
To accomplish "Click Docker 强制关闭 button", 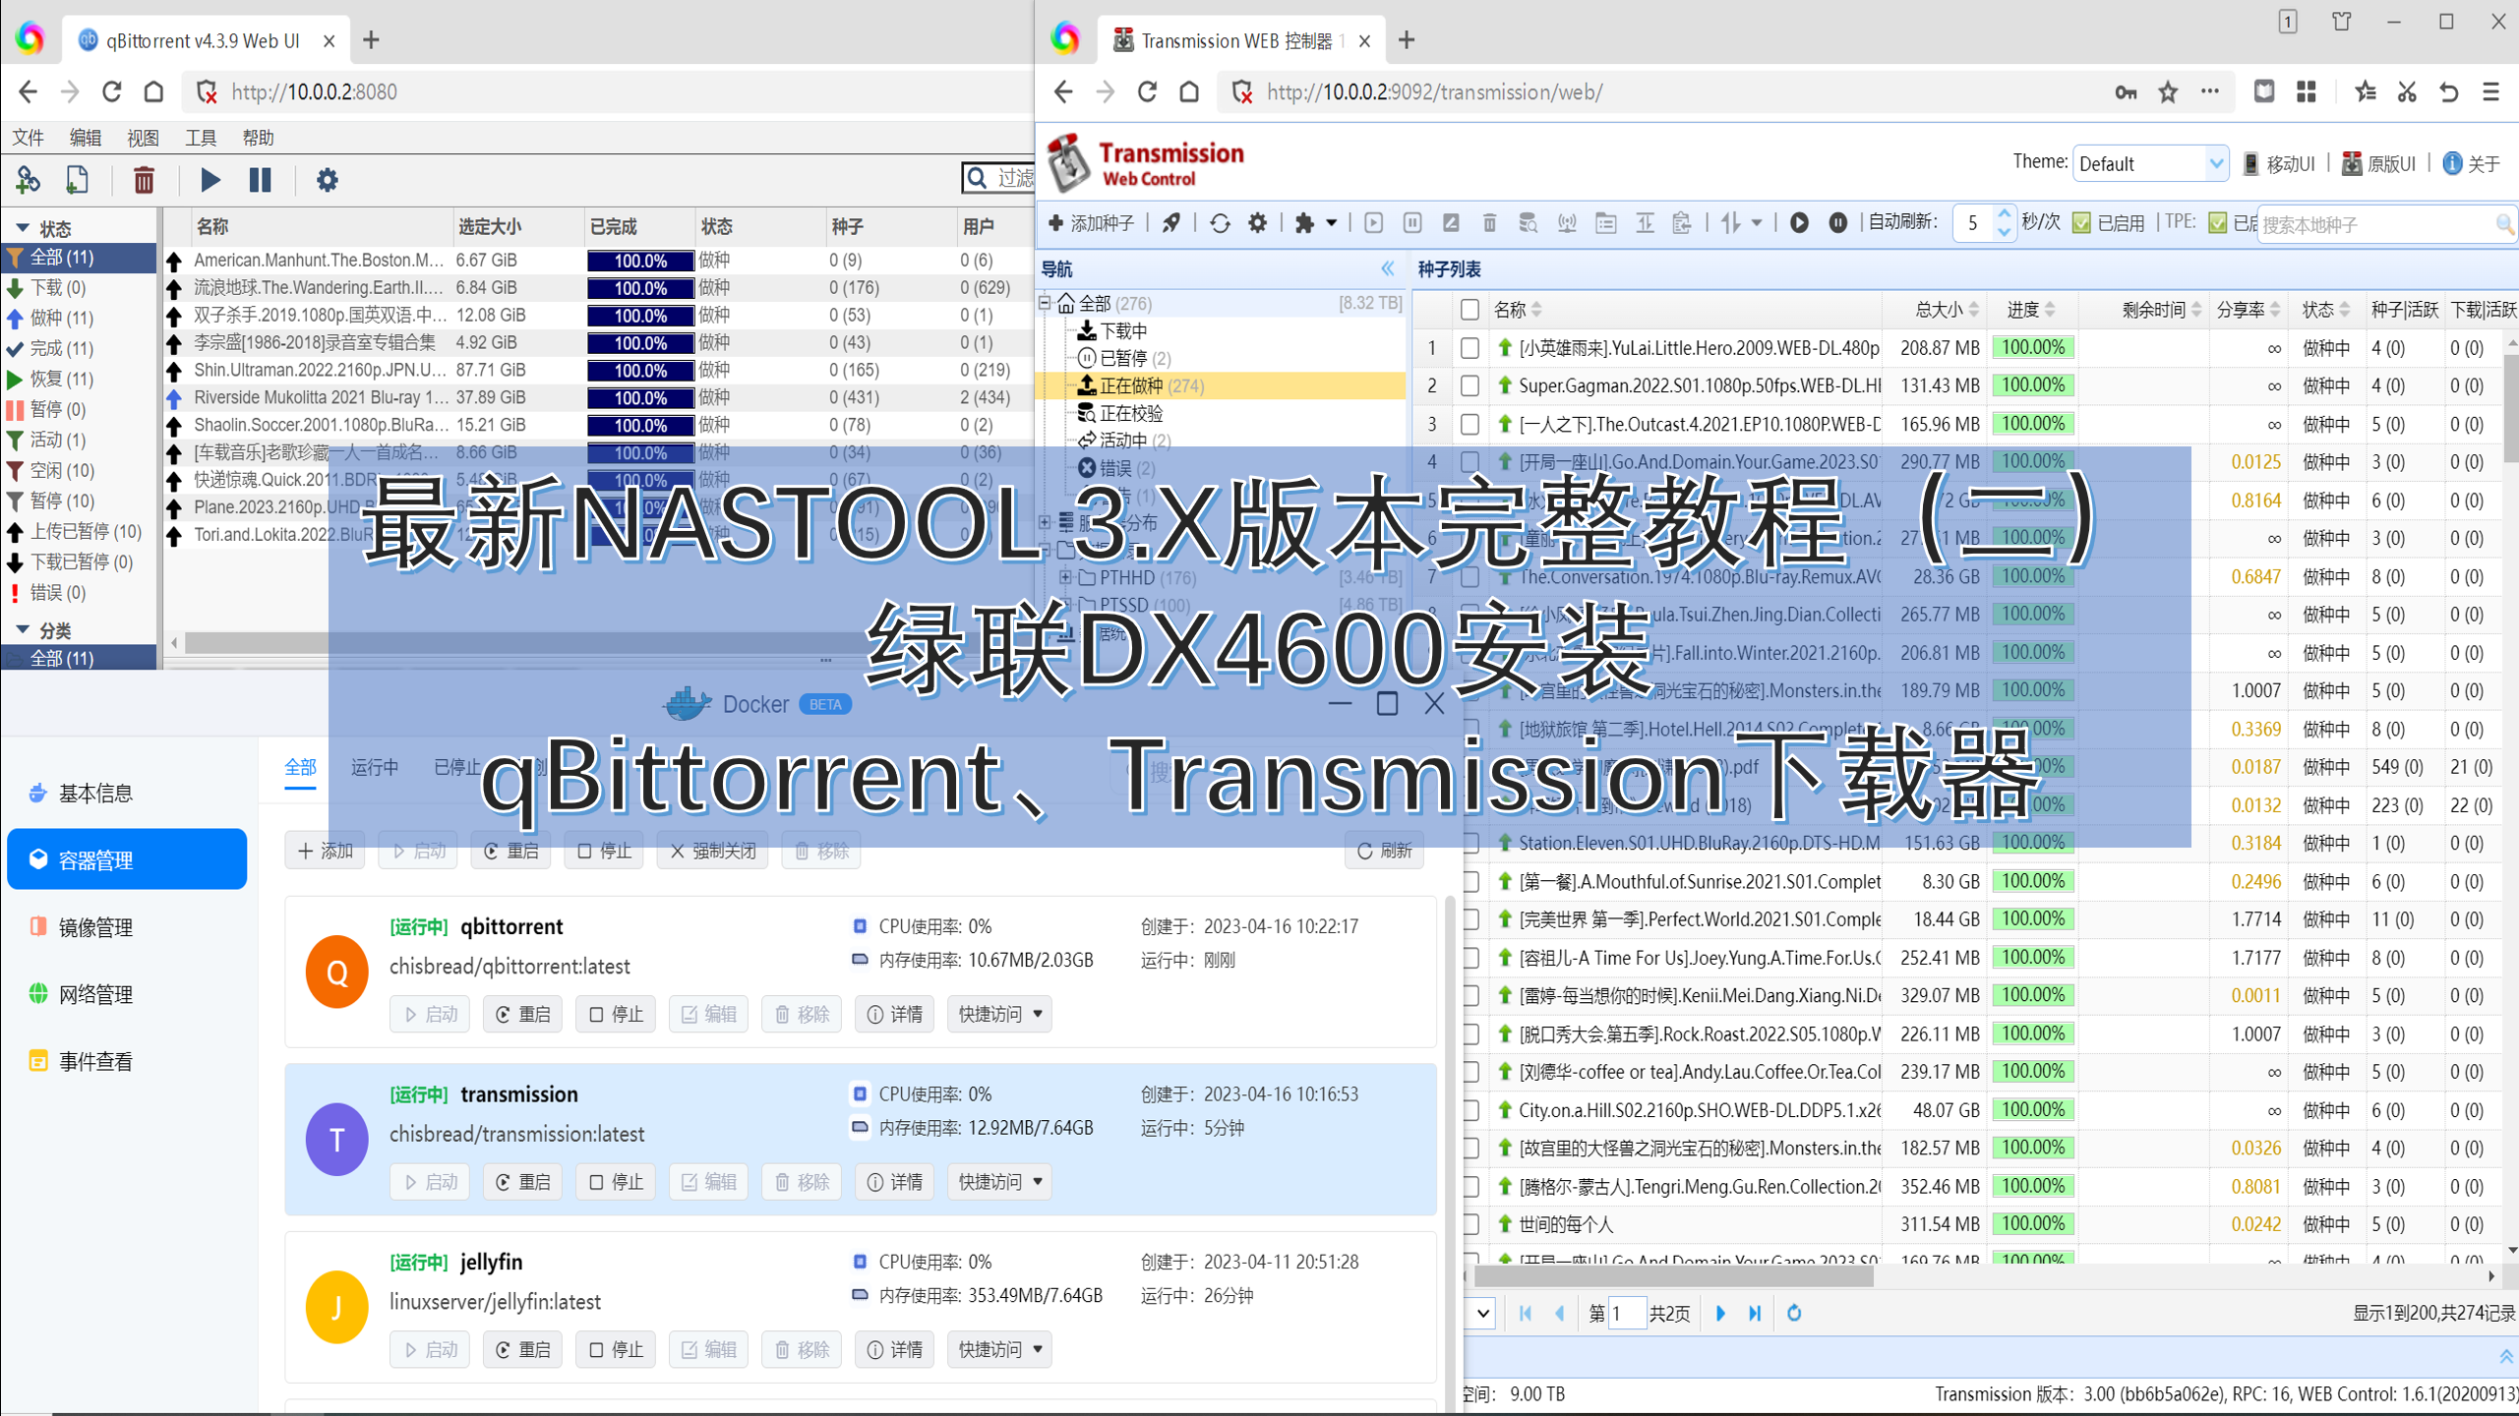I will 713,851.
